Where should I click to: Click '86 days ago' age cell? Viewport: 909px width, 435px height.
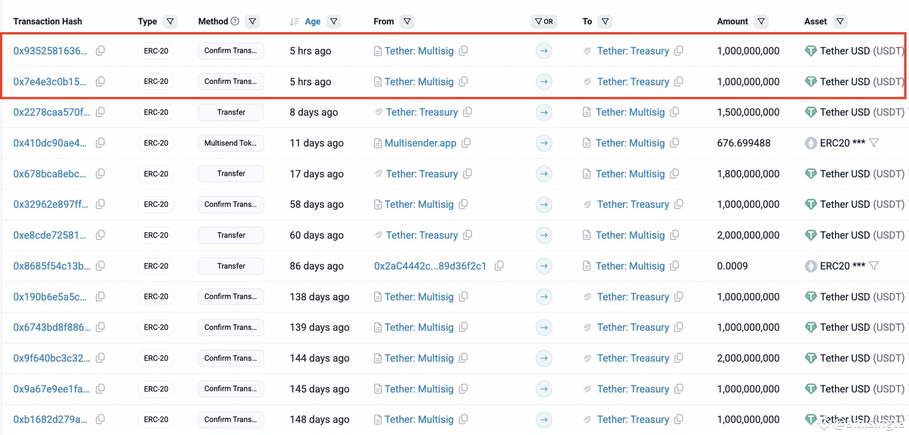pos(317,266)
